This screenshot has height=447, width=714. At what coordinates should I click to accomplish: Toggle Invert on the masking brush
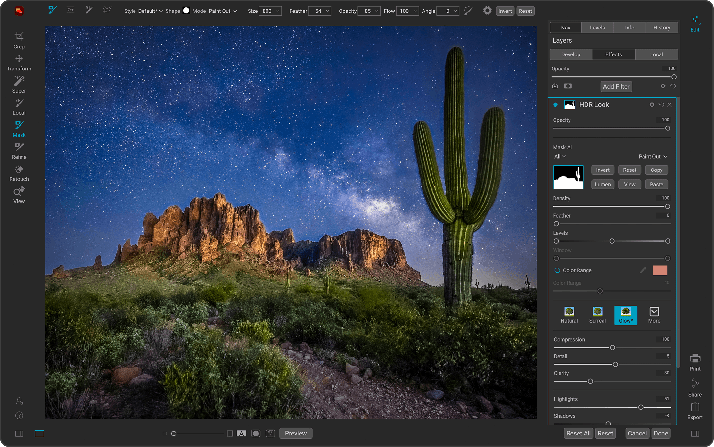point(505,11)
